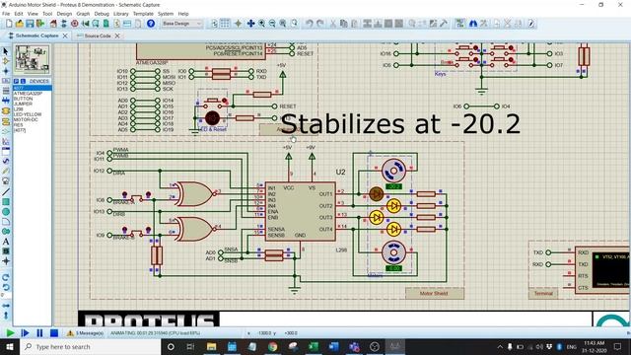The height and width of the screenshot is (355, 631).
Task: Click the Y-mirror vertical flip icon
Action: pyautogui.click(x=6, y=315)
